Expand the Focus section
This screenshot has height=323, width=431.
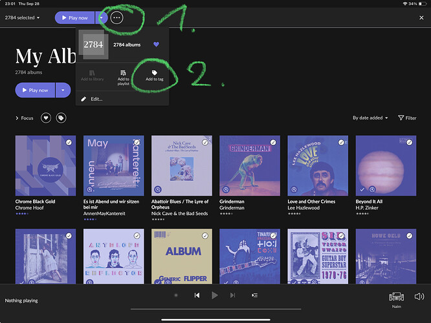(x=24, y=118)
